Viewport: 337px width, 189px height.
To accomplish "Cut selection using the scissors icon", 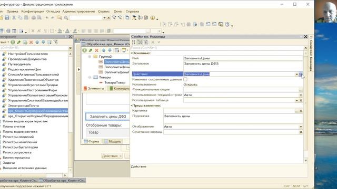I will 14,18.
